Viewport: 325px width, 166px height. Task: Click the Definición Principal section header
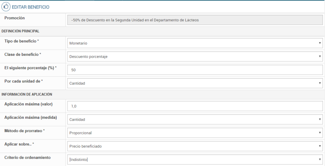tap(21, 31)
